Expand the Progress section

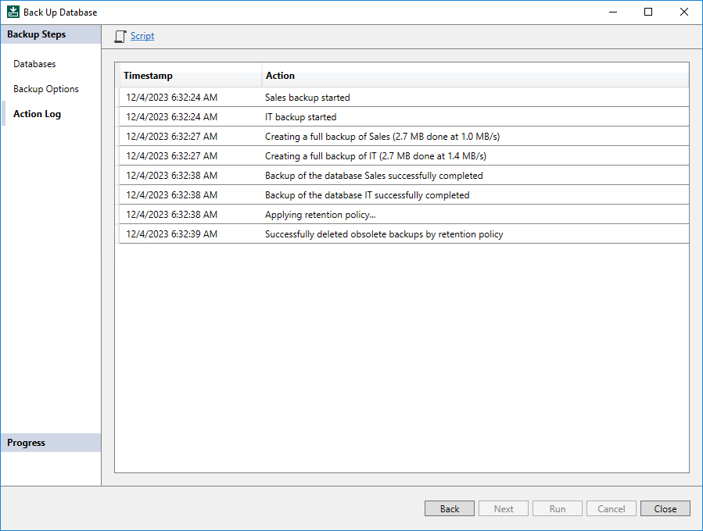(x=26, y=442)
